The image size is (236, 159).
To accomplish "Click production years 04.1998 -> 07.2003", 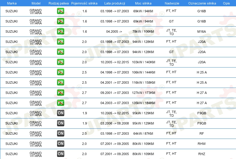I will (x=115, y=72).
